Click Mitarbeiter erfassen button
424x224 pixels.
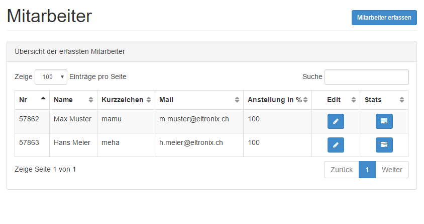coord(384,18)
